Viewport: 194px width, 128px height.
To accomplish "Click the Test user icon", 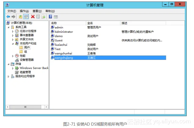I will (x=53, y=49).
